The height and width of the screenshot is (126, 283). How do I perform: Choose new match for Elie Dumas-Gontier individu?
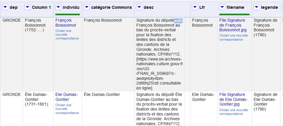[67, 109]
